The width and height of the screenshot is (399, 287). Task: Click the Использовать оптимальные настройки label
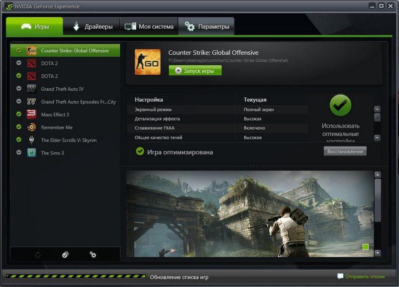tap(341, 133)
